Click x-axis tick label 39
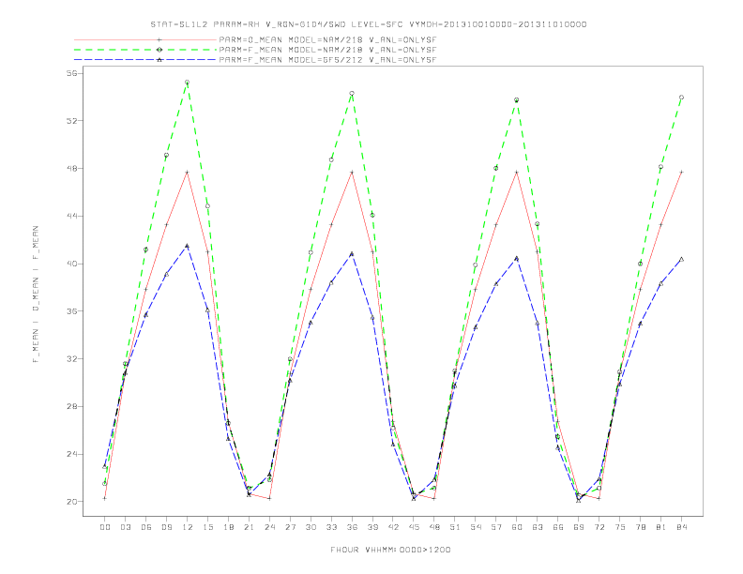This screenshot has width=743, height=574. point(372,527)
